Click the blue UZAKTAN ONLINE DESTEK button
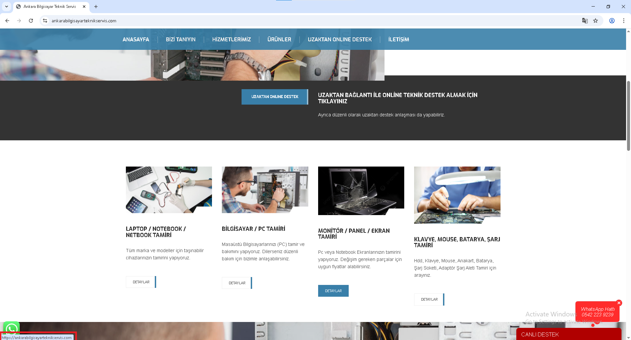631x340 pixels. click(x=274, y=97)
